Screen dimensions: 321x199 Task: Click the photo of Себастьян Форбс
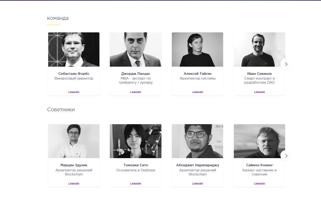pyautogui.click(x=74, y=49)
